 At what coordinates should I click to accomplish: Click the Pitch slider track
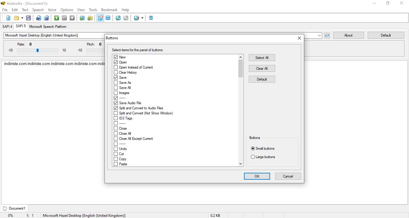(96, 50)
